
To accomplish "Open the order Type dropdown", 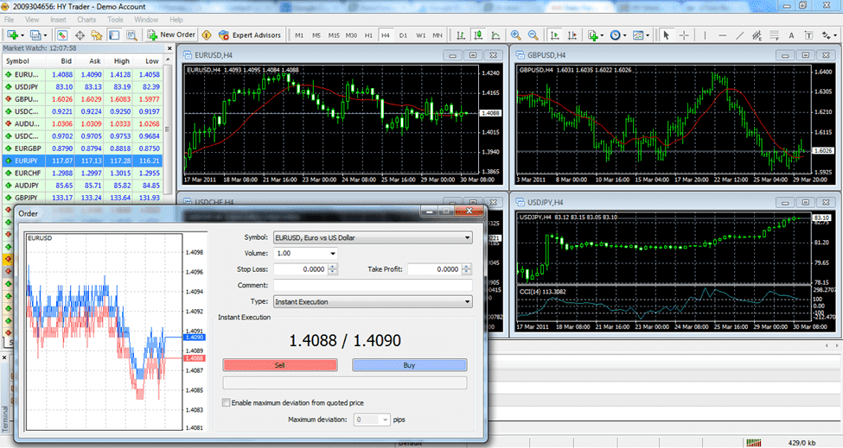I will [x=372, y=302].
